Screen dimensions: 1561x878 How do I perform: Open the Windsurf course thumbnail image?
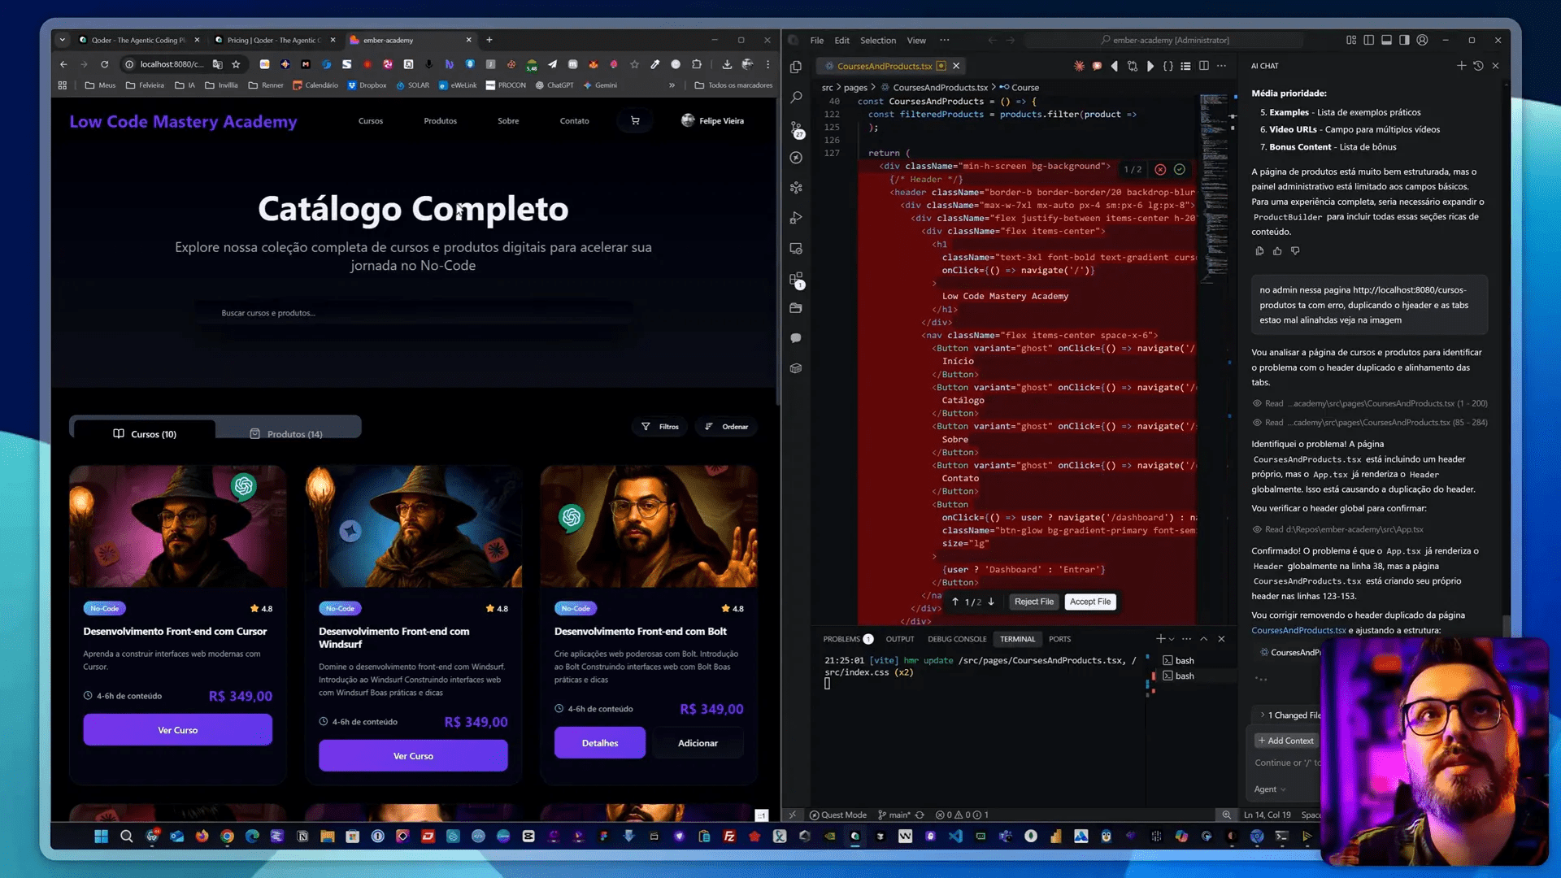coord(413,526)
